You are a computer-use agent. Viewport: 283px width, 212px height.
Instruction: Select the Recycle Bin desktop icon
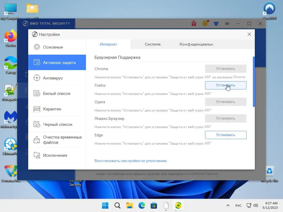tap(269, 174)
